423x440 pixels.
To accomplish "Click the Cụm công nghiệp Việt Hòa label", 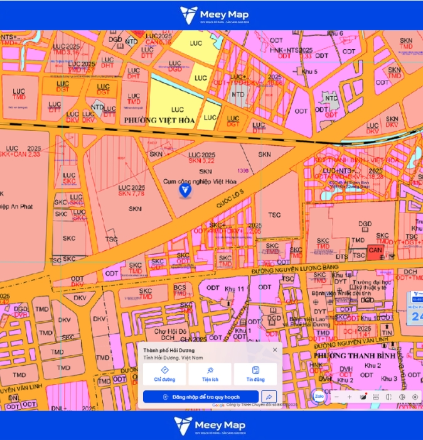I will [200, 182].
